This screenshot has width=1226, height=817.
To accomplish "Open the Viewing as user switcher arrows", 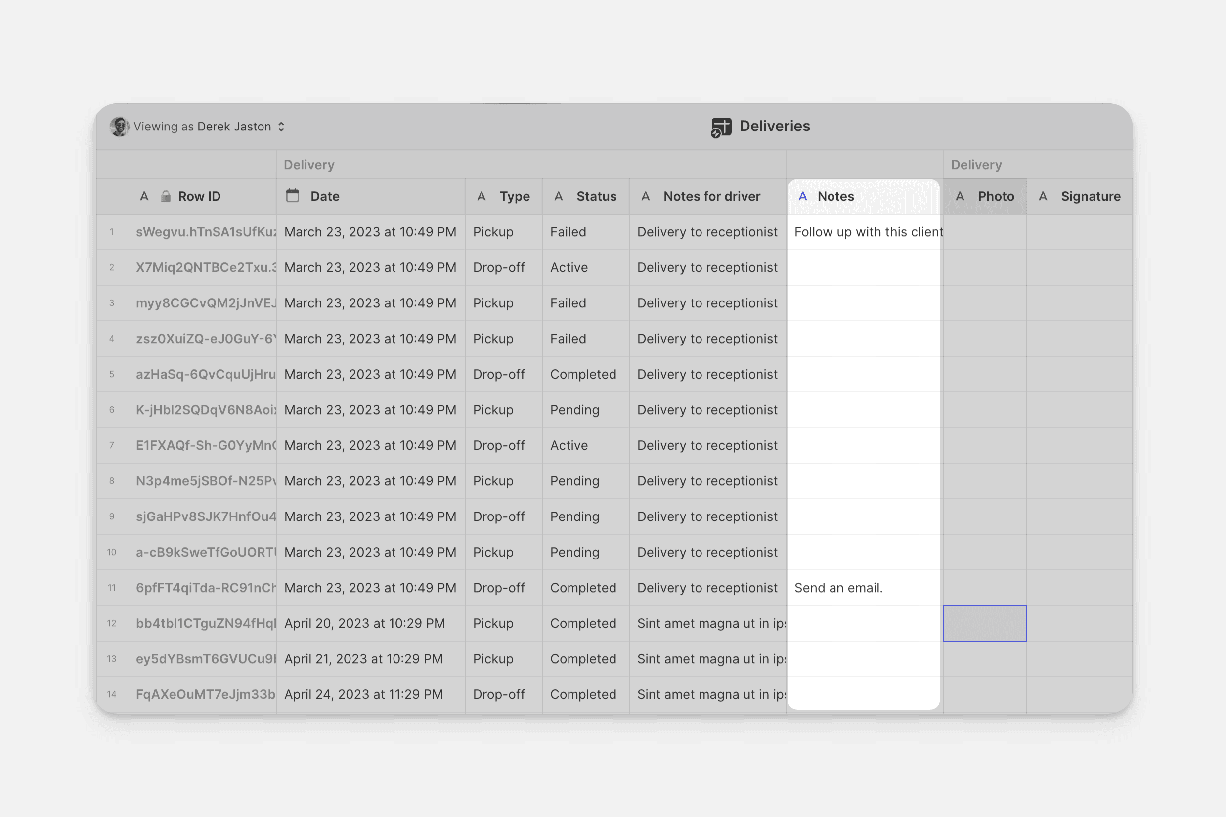I will click(281, 127).
